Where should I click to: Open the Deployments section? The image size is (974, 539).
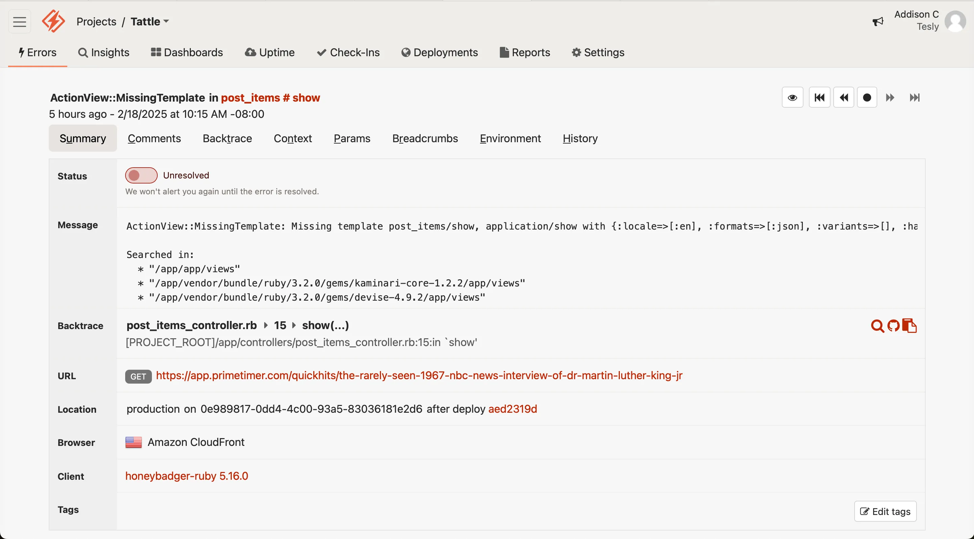[x=439, y=52]
